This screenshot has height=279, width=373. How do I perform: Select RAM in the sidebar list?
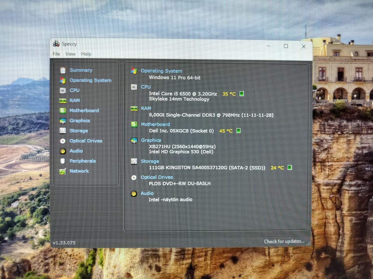click(75, 100)
